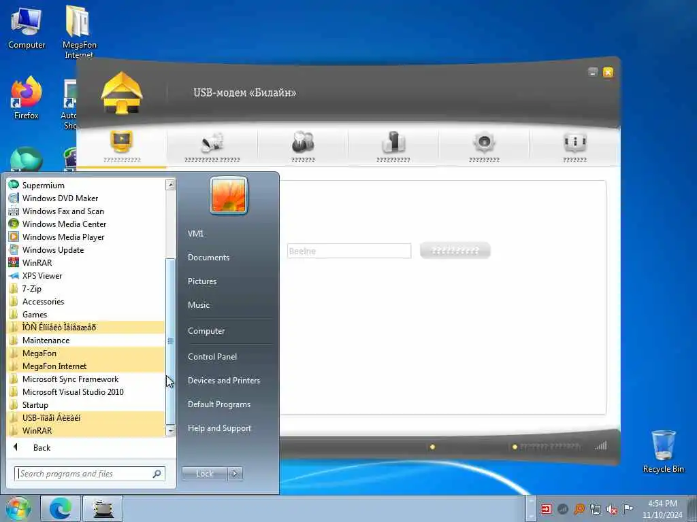Launch Windows Media Player
Image resolution: width=697 pixels, height=522 pixels.
click(86, 237)
